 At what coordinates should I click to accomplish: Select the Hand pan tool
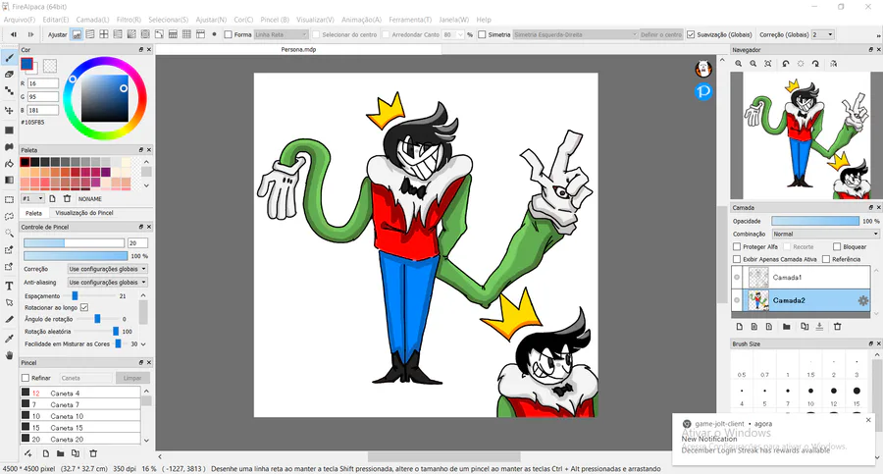coord(9,355)
